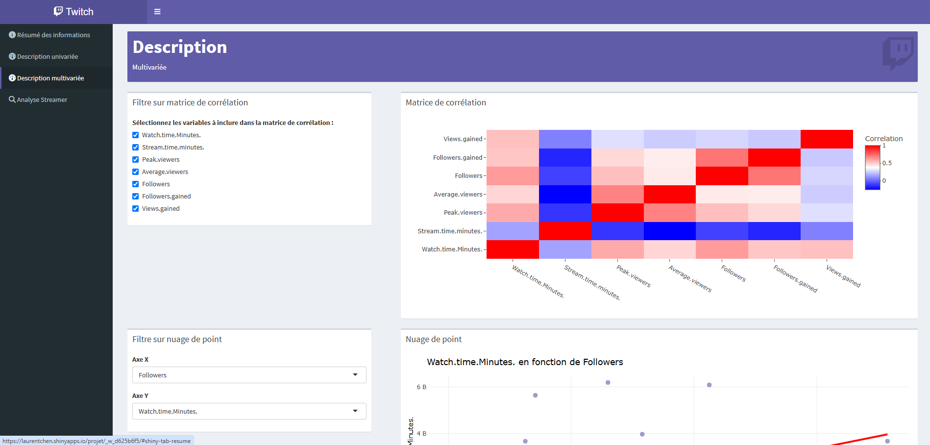The image size is (930, 445).
Task: Click heatmap cell Views.gained versus Stream.time.minutes.
Action: (565, 139)
